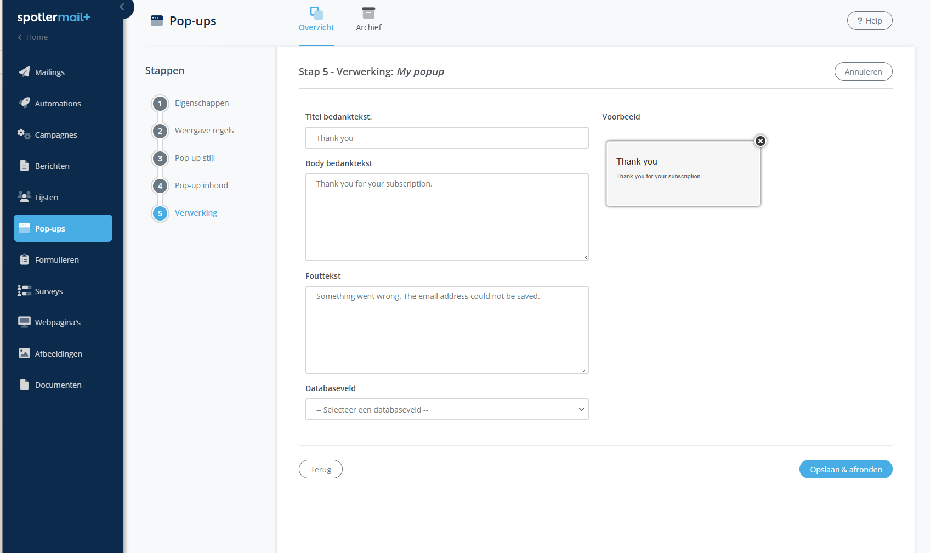Viewport: 931px width, 553px height.
Task: Focus the Titel bedanktekst input field
Action: (446, 138)
